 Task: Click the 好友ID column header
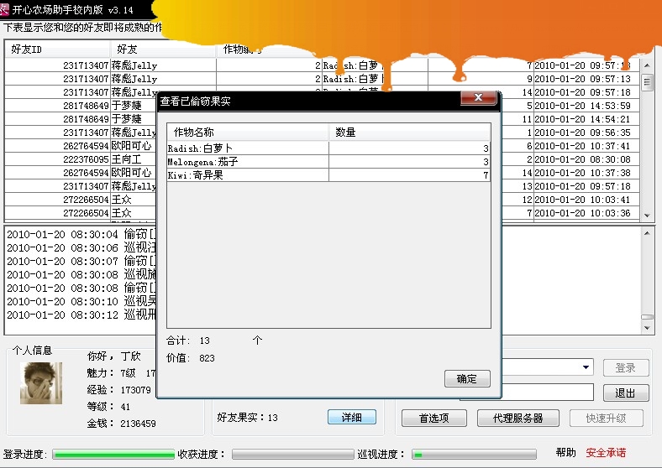[57, 49]
